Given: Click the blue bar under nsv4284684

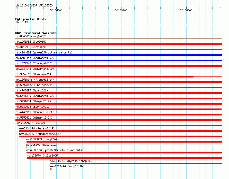Looking at the screenshot, I should click(x=118, y=55).
